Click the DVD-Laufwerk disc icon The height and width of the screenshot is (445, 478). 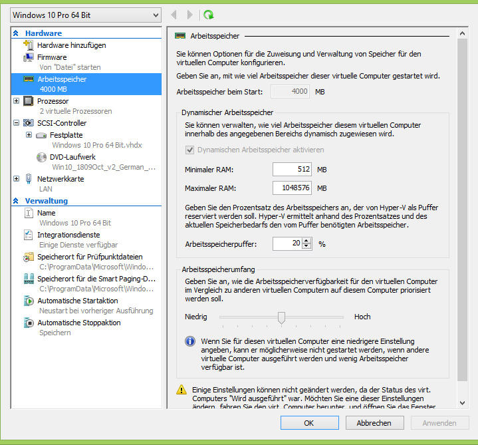(x=41, y=157)
